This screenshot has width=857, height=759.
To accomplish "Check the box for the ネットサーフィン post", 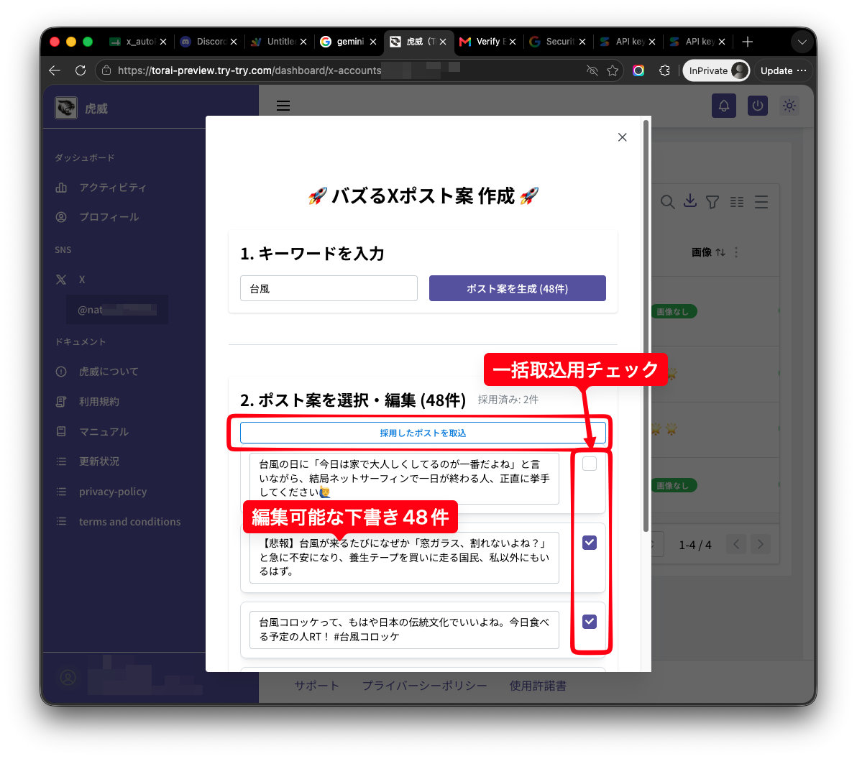I will pyautogui.click(x=590, y=464).
